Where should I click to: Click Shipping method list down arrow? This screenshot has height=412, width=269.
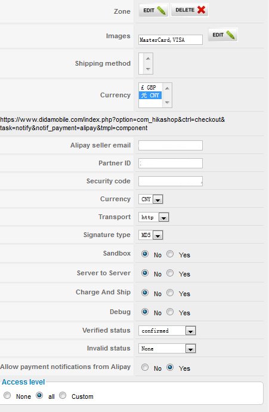(x=148, y=69)
